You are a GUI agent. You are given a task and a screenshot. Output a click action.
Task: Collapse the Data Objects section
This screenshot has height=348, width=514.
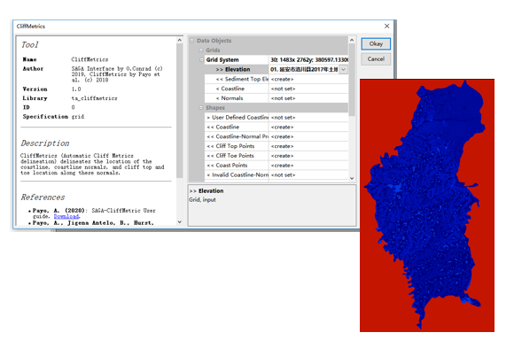click(192, 41)
